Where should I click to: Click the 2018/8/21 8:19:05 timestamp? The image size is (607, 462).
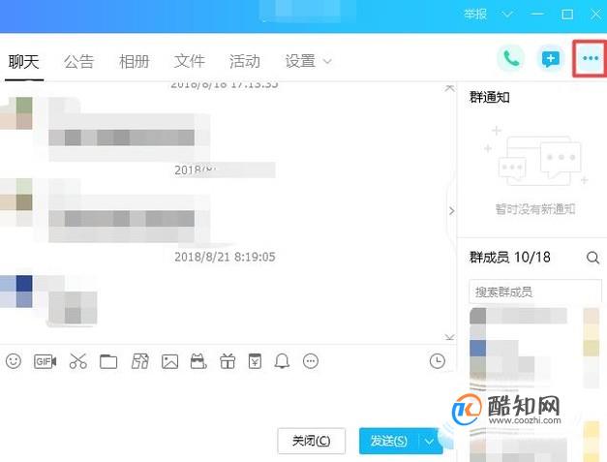225,257
